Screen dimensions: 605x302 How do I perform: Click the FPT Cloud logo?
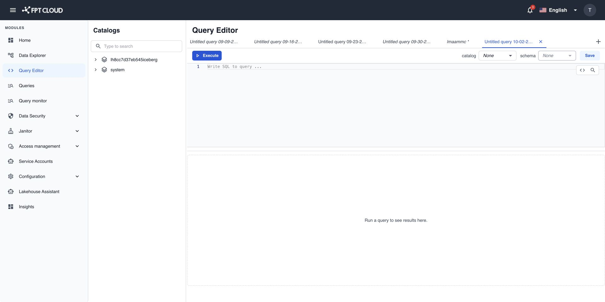42,10
